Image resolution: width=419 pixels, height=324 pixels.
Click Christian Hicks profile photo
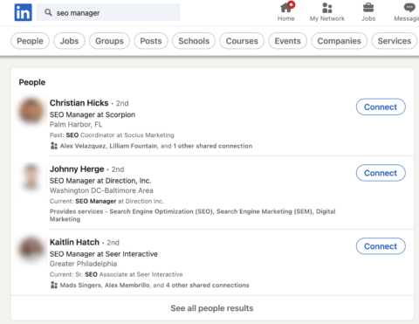(x=31, y=111)
